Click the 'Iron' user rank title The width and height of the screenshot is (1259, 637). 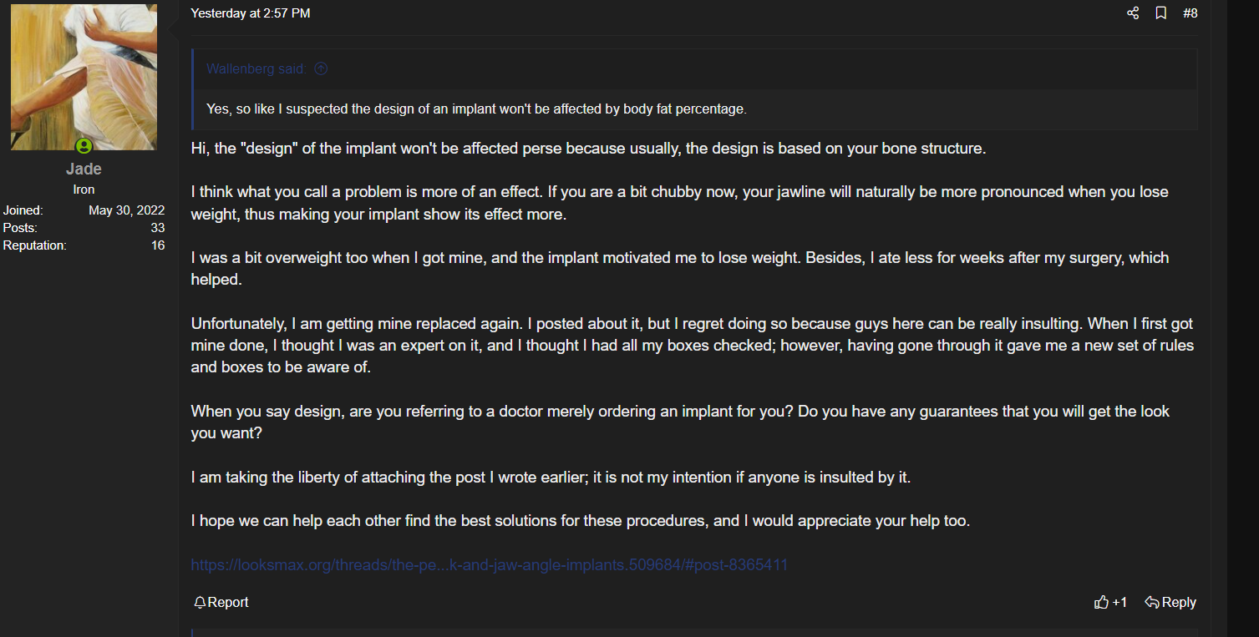(x=84, y=190)
